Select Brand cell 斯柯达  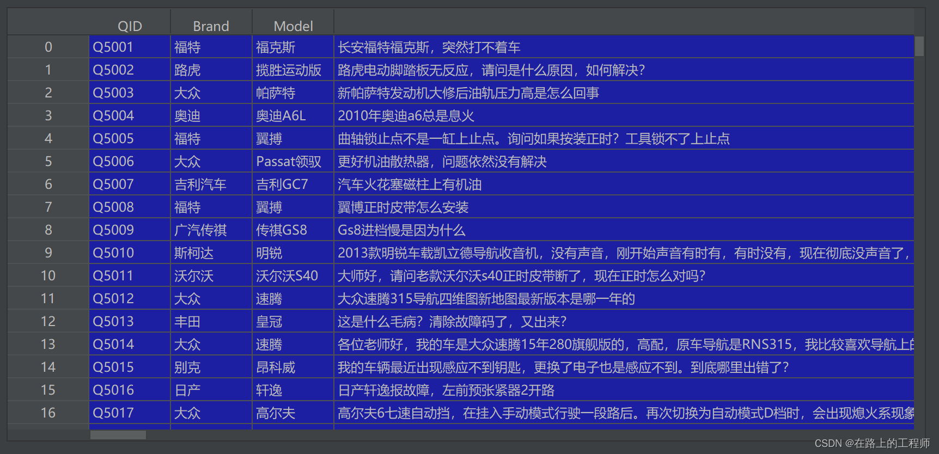211,253
